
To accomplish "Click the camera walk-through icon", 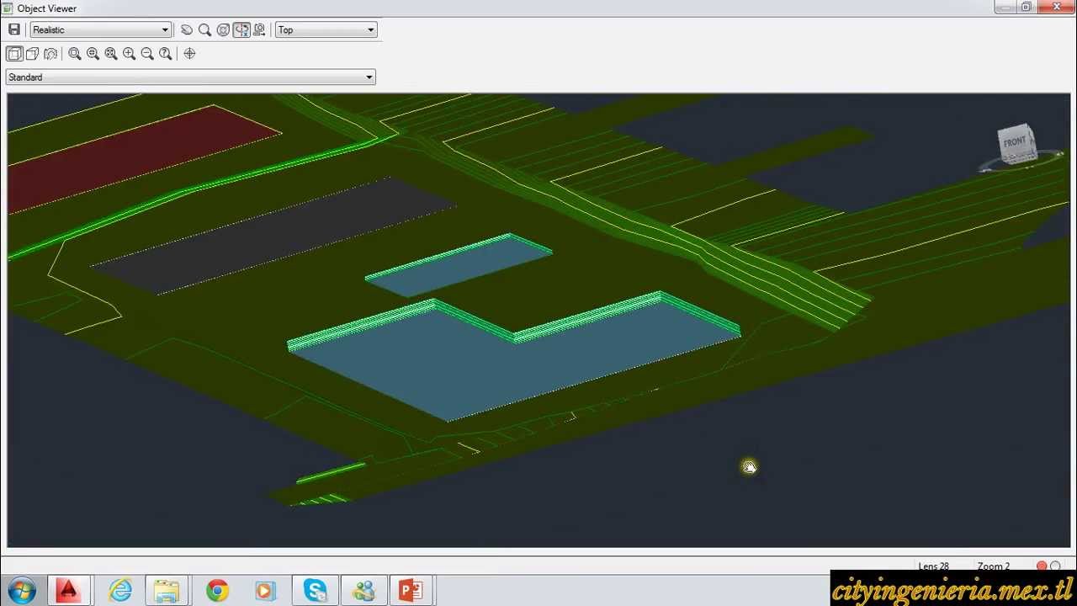I will (259, 29).
